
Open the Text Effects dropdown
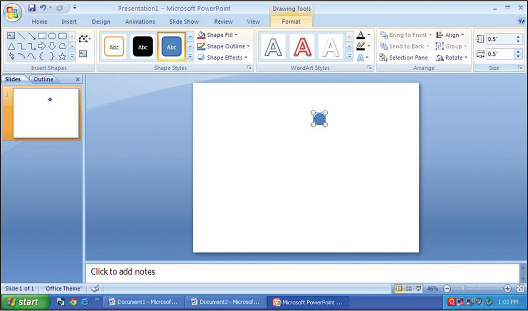point(363,58)
